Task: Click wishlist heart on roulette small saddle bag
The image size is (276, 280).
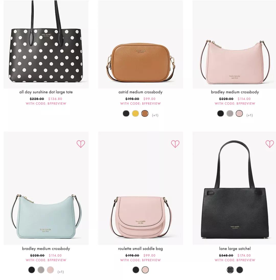Action: click(175, 144)
